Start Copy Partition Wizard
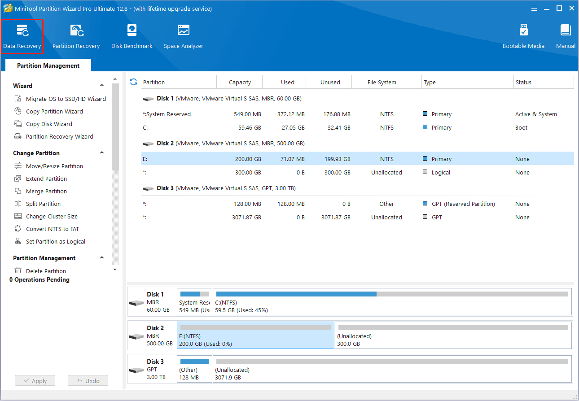 [48, 111]
